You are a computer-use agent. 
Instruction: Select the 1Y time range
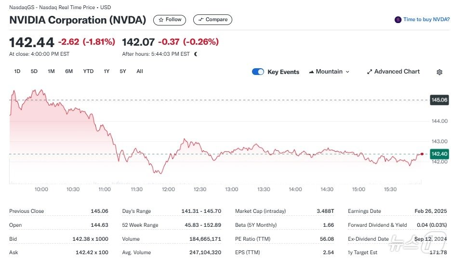[x=106, y=72]
